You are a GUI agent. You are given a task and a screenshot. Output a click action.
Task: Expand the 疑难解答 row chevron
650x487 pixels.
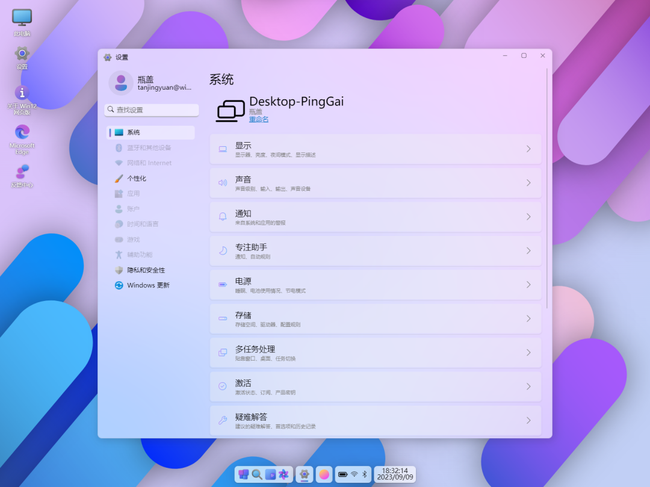[528, 421]
